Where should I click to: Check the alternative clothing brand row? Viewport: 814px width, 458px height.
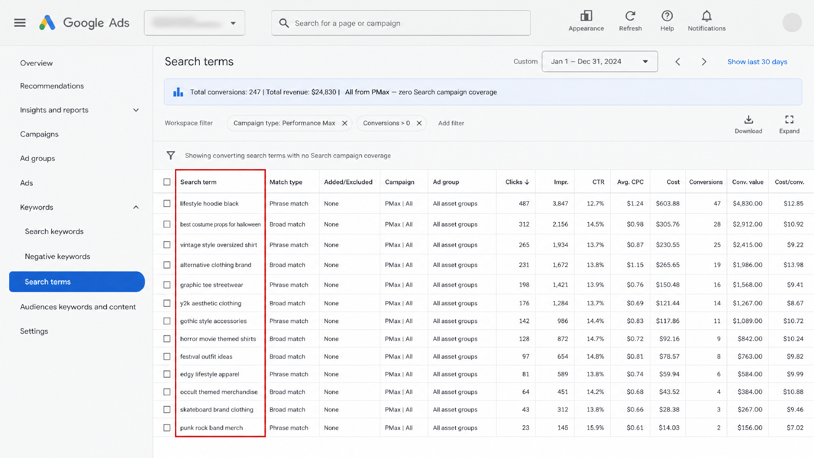(x=167, y=265)
